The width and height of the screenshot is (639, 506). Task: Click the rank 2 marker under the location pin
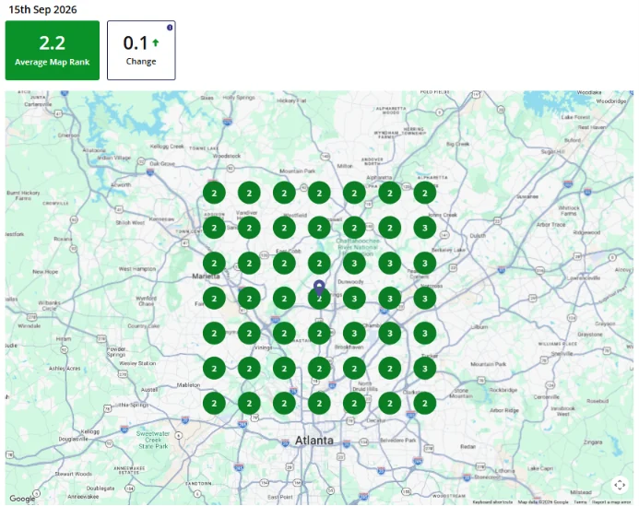point(319,299)
